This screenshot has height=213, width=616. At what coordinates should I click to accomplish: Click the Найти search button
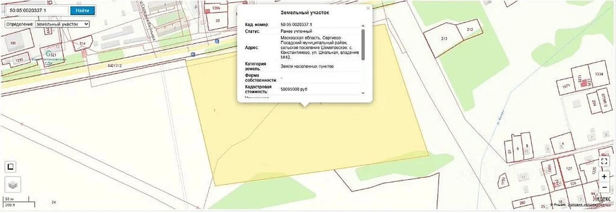82,10
